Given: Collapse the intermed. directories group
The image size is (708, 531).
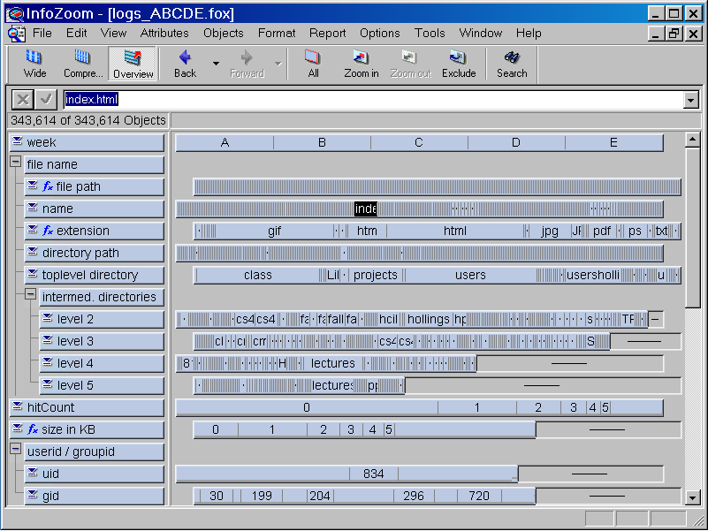Looking at the screenshot, I should (31, 296).
